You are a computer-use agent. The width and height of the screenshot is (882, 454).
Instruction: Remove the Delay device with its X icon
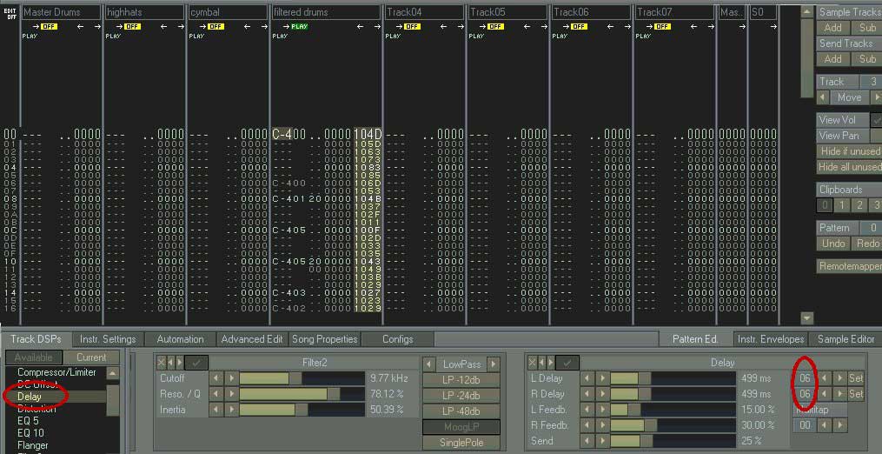pyautogui.click(x=532, y=363)
